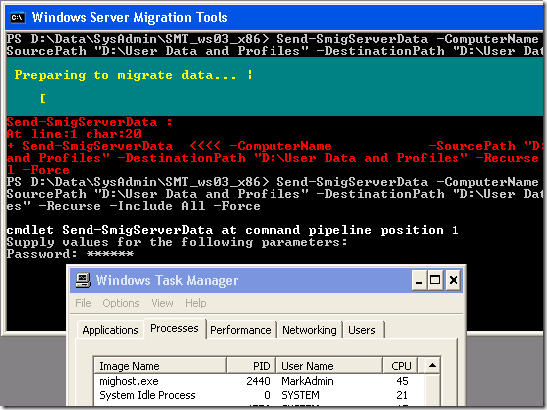Click the Windows Task Manager title text
The height and width of the screenshot is (410, 547).
(167, 280)
